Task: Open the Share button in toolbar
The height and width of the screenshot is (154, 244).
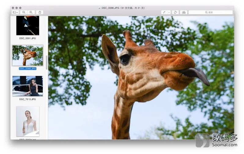Action: click(40, 12)
